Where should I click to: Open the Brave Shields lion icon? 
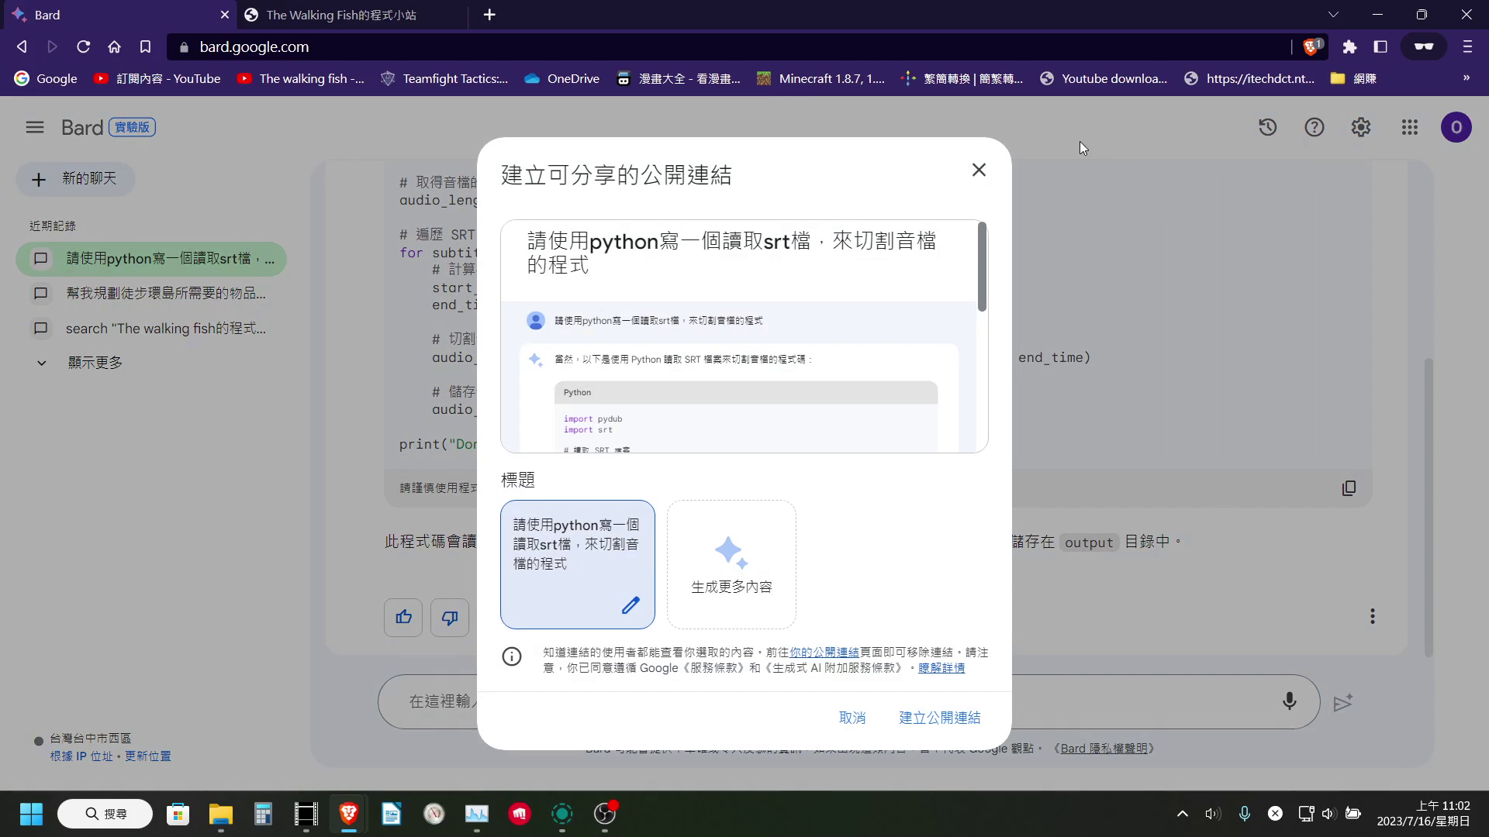tap(1312, 47)
